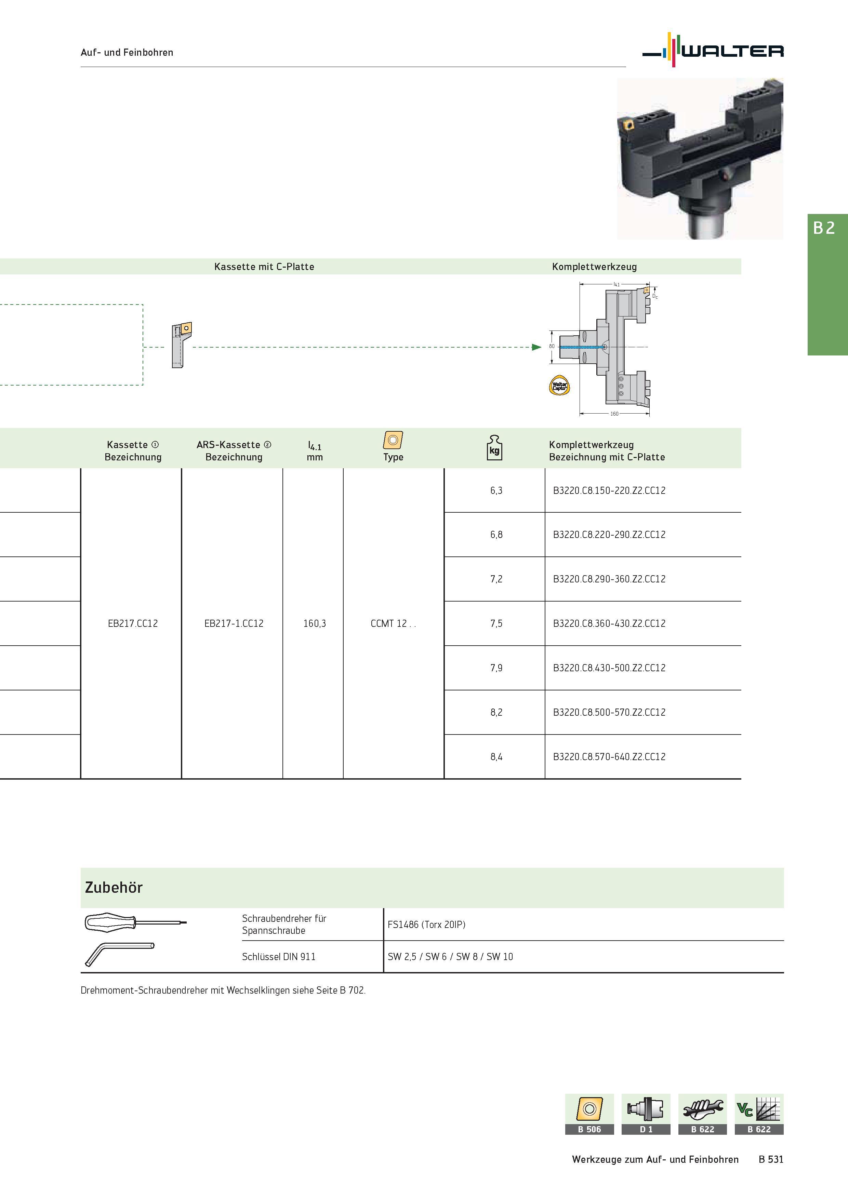Click the 'ARS-Kassette Bezeichnung' column header
Image resolution: width=848 pixels, height=1199 pixels.
click(x=234, y=451)
